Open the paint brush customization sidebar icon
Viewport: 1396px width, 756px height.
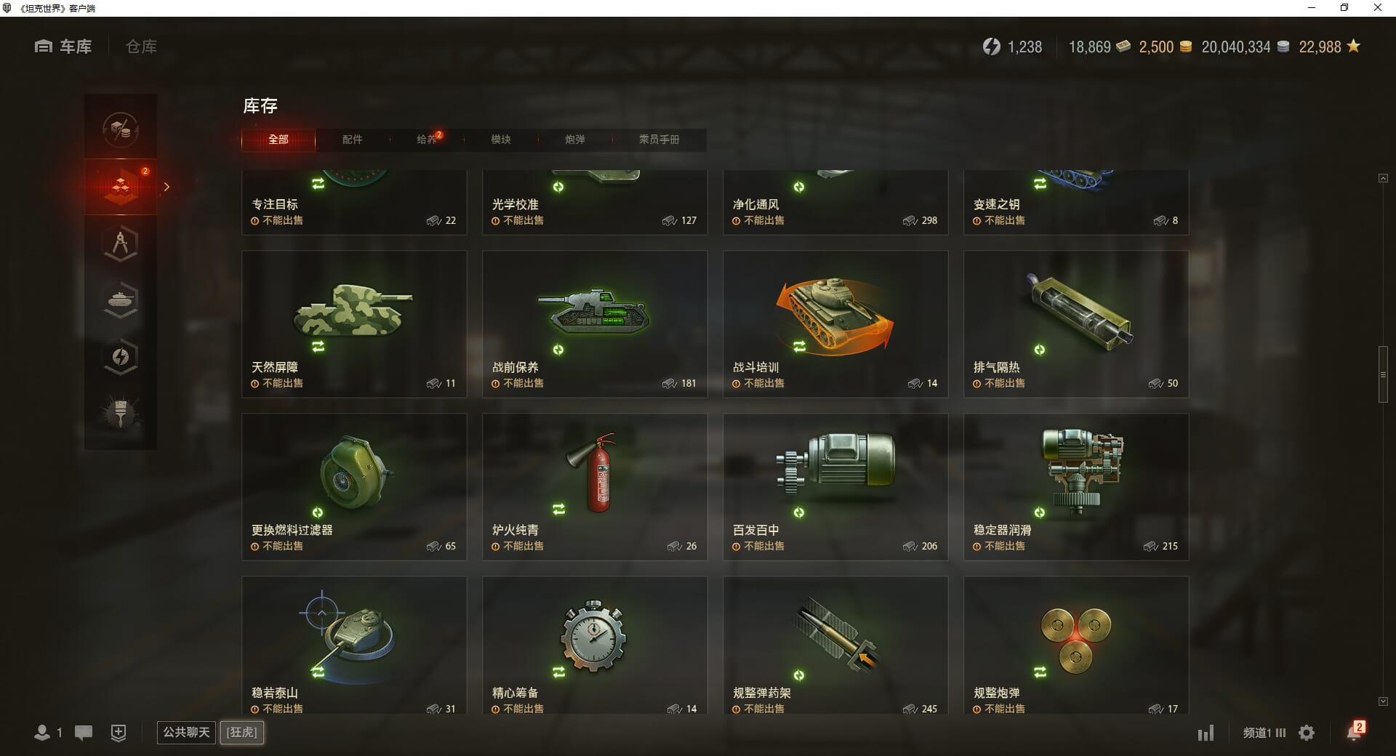pyautogui.click(x=121, y=414)
